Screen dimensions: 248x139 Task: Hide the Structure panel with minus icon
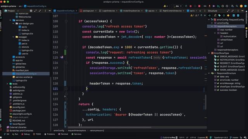[242, 11]
